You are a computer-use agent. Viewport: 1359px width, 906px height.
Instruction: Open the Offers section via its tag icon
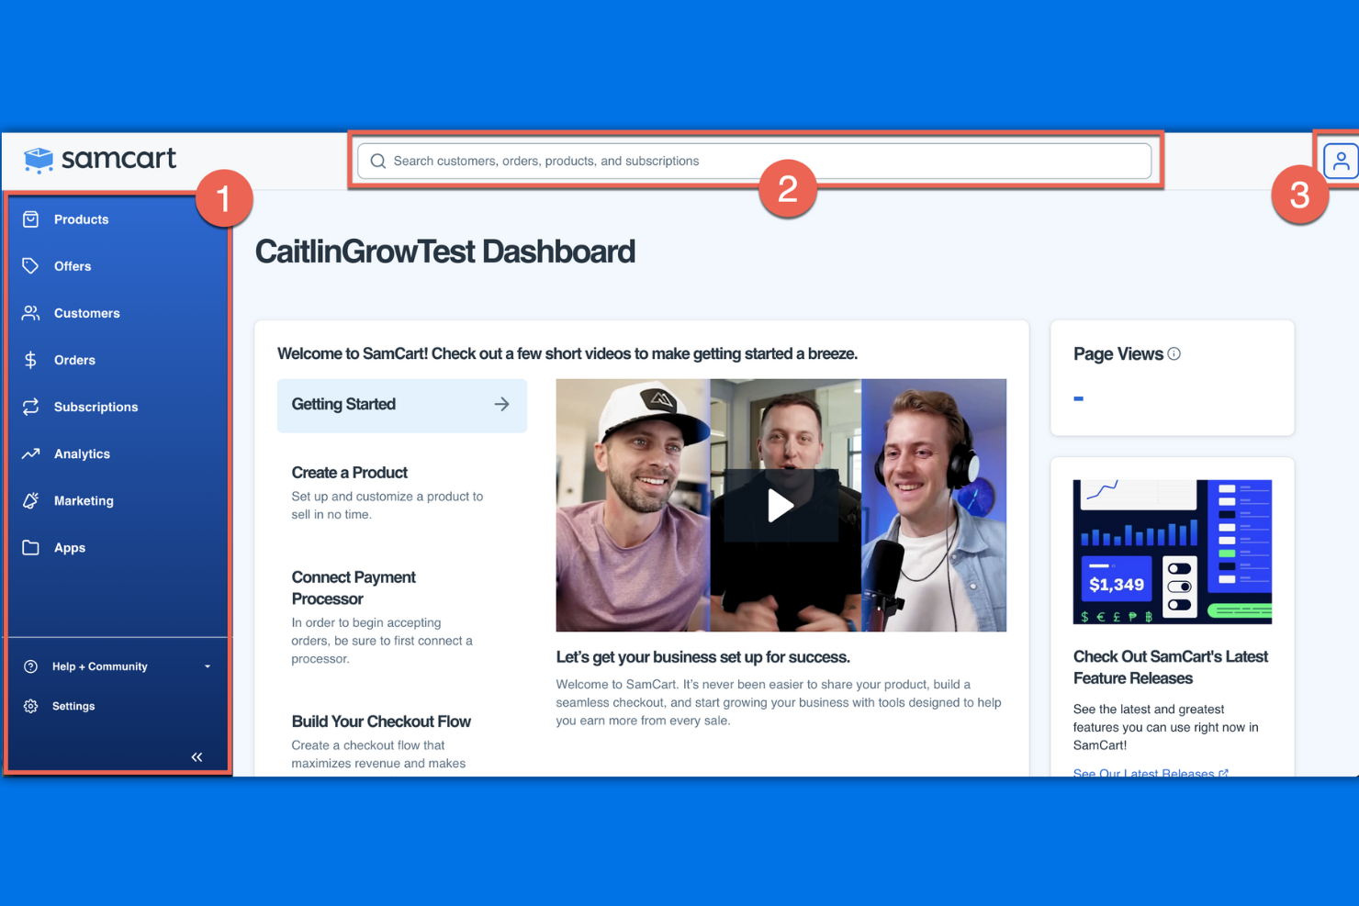(x=30, y=265)
